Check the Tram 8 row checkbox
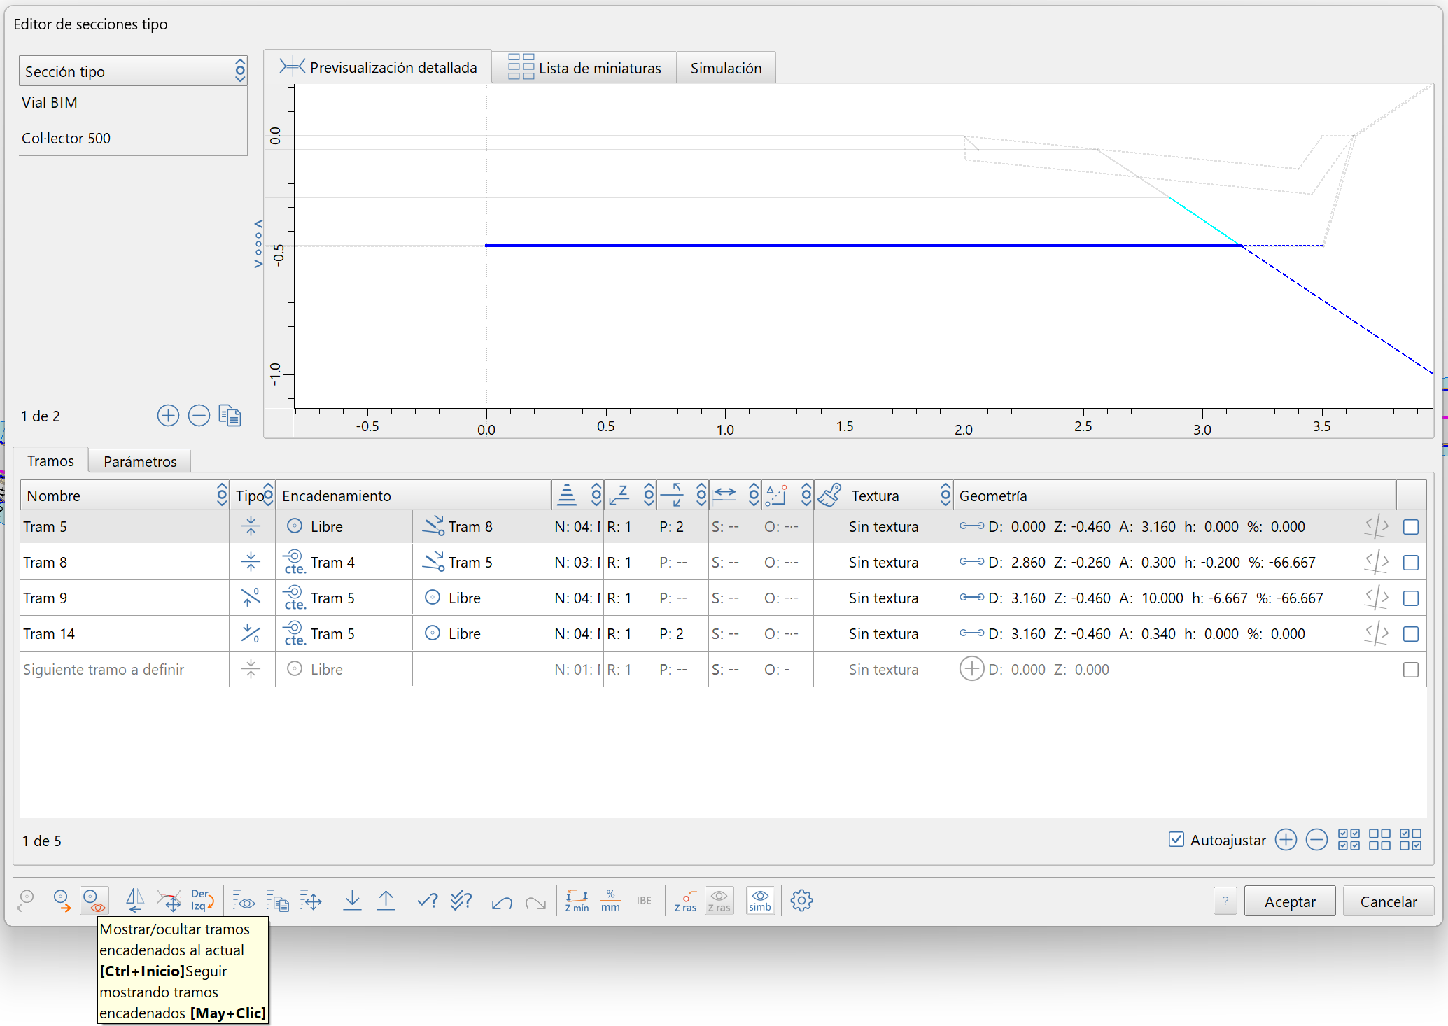This screenshot has width=1448, height=1026. [x=1410, y=563]
